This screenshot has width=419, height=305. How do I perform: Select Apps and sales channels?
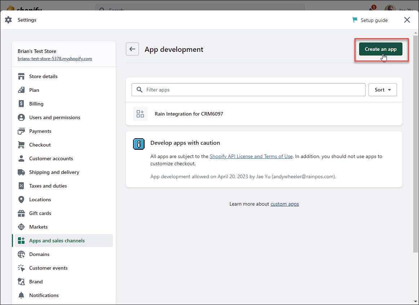pyautogui.click(x=63, y=241)
